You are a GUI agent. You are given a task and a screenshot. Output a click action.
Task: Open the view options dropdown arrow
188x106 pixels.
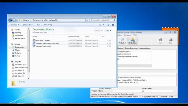(x=103, y=25)
